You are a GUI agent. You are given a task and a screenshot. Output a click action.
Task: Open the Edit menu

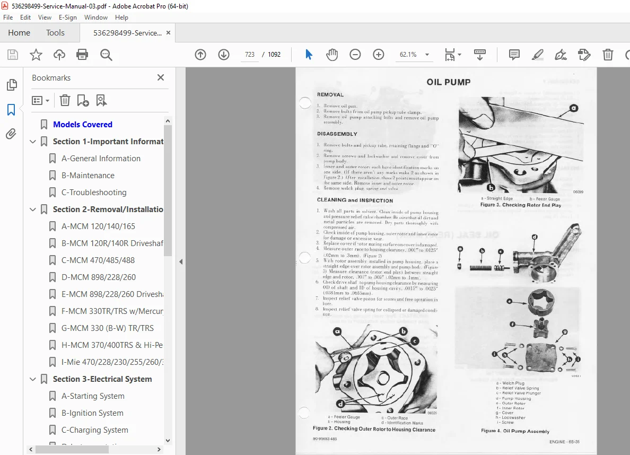point(25,17)
